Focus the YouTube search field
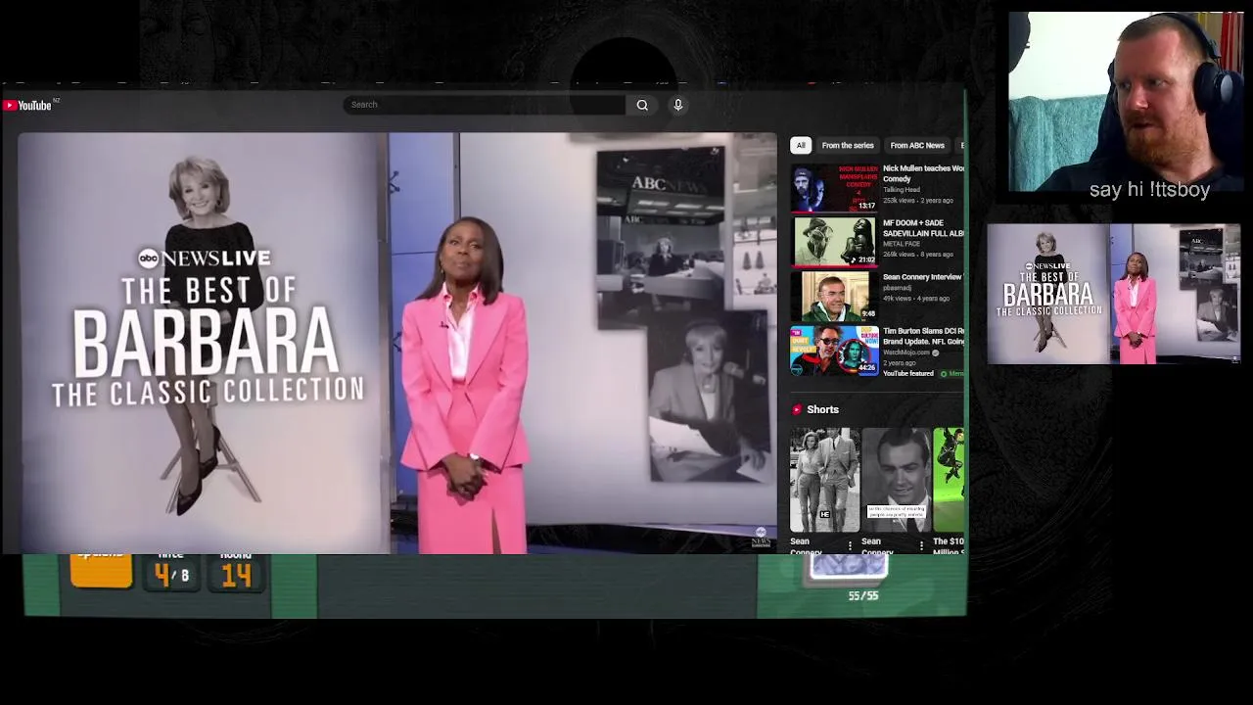 [484, 105]
